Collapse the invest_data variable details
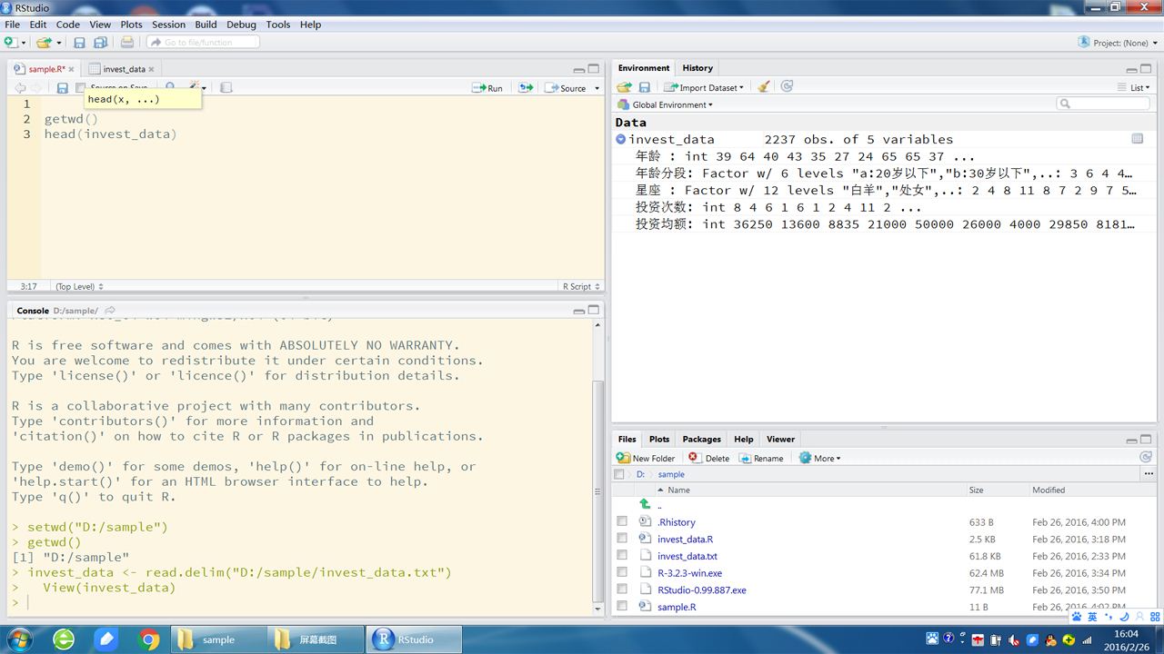 click(x=621, y=139)
